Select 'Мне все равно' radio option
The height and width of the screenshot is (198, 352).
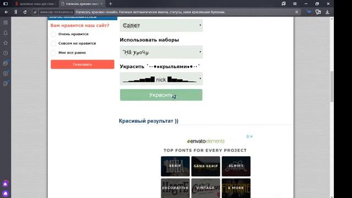pos(53,53)
